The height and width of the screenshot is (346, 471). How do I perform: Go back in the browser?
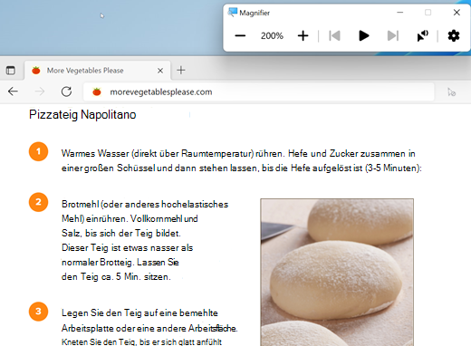coord(13,91)
